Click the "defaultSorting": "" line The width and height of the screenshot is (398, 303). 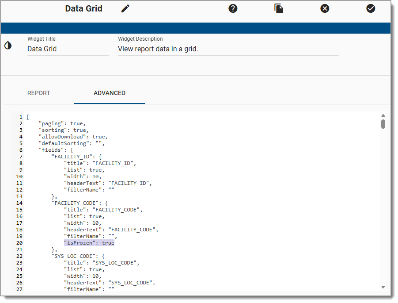(72, 143)
